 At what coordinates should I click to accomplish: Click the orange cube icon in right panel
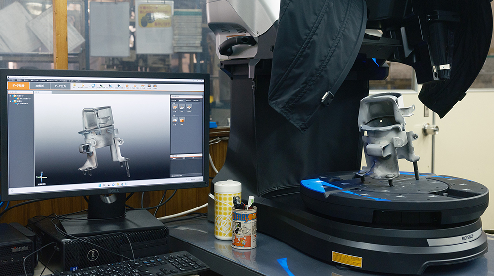pos(182,120)
